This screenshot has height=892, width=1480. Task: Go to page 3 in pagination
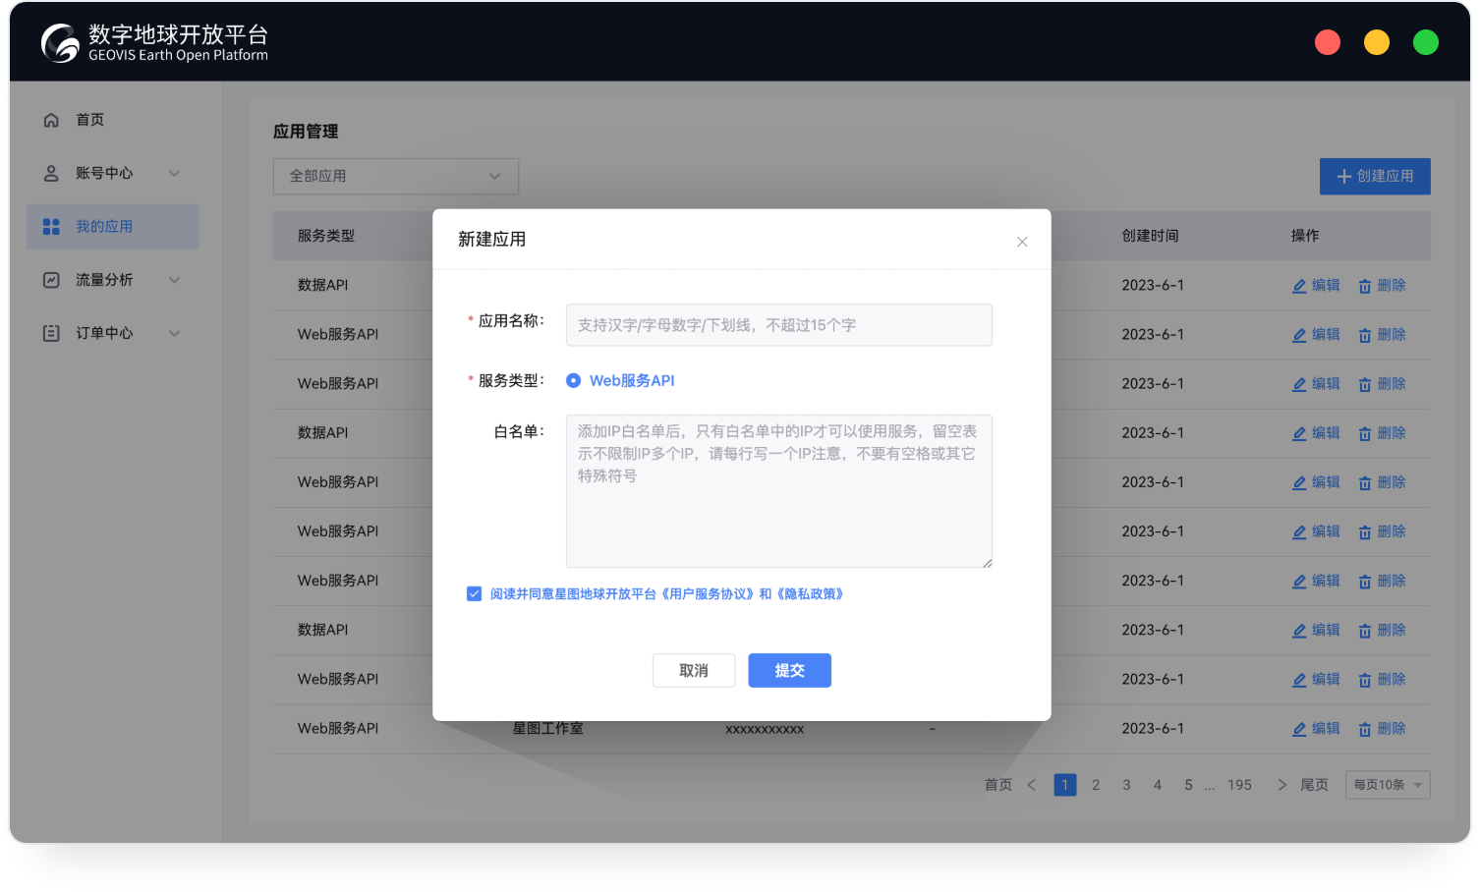point(1127,785)
